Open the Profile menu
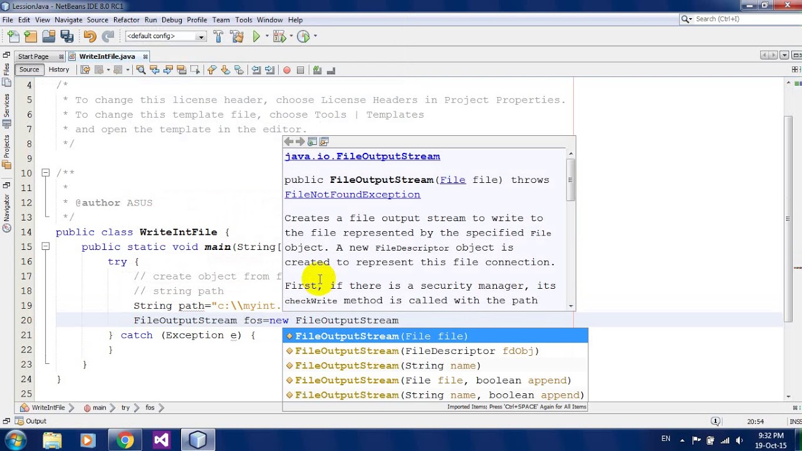Screen dimensions: 802x451 [197, 20]
